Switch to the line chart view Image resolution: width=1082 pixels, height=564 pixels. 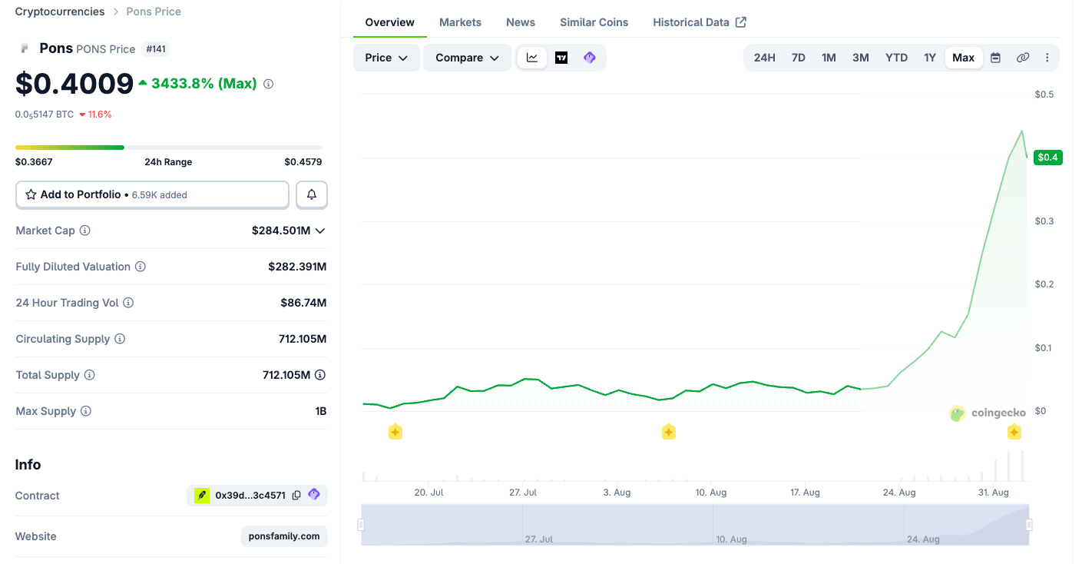[x=532, y=58]
